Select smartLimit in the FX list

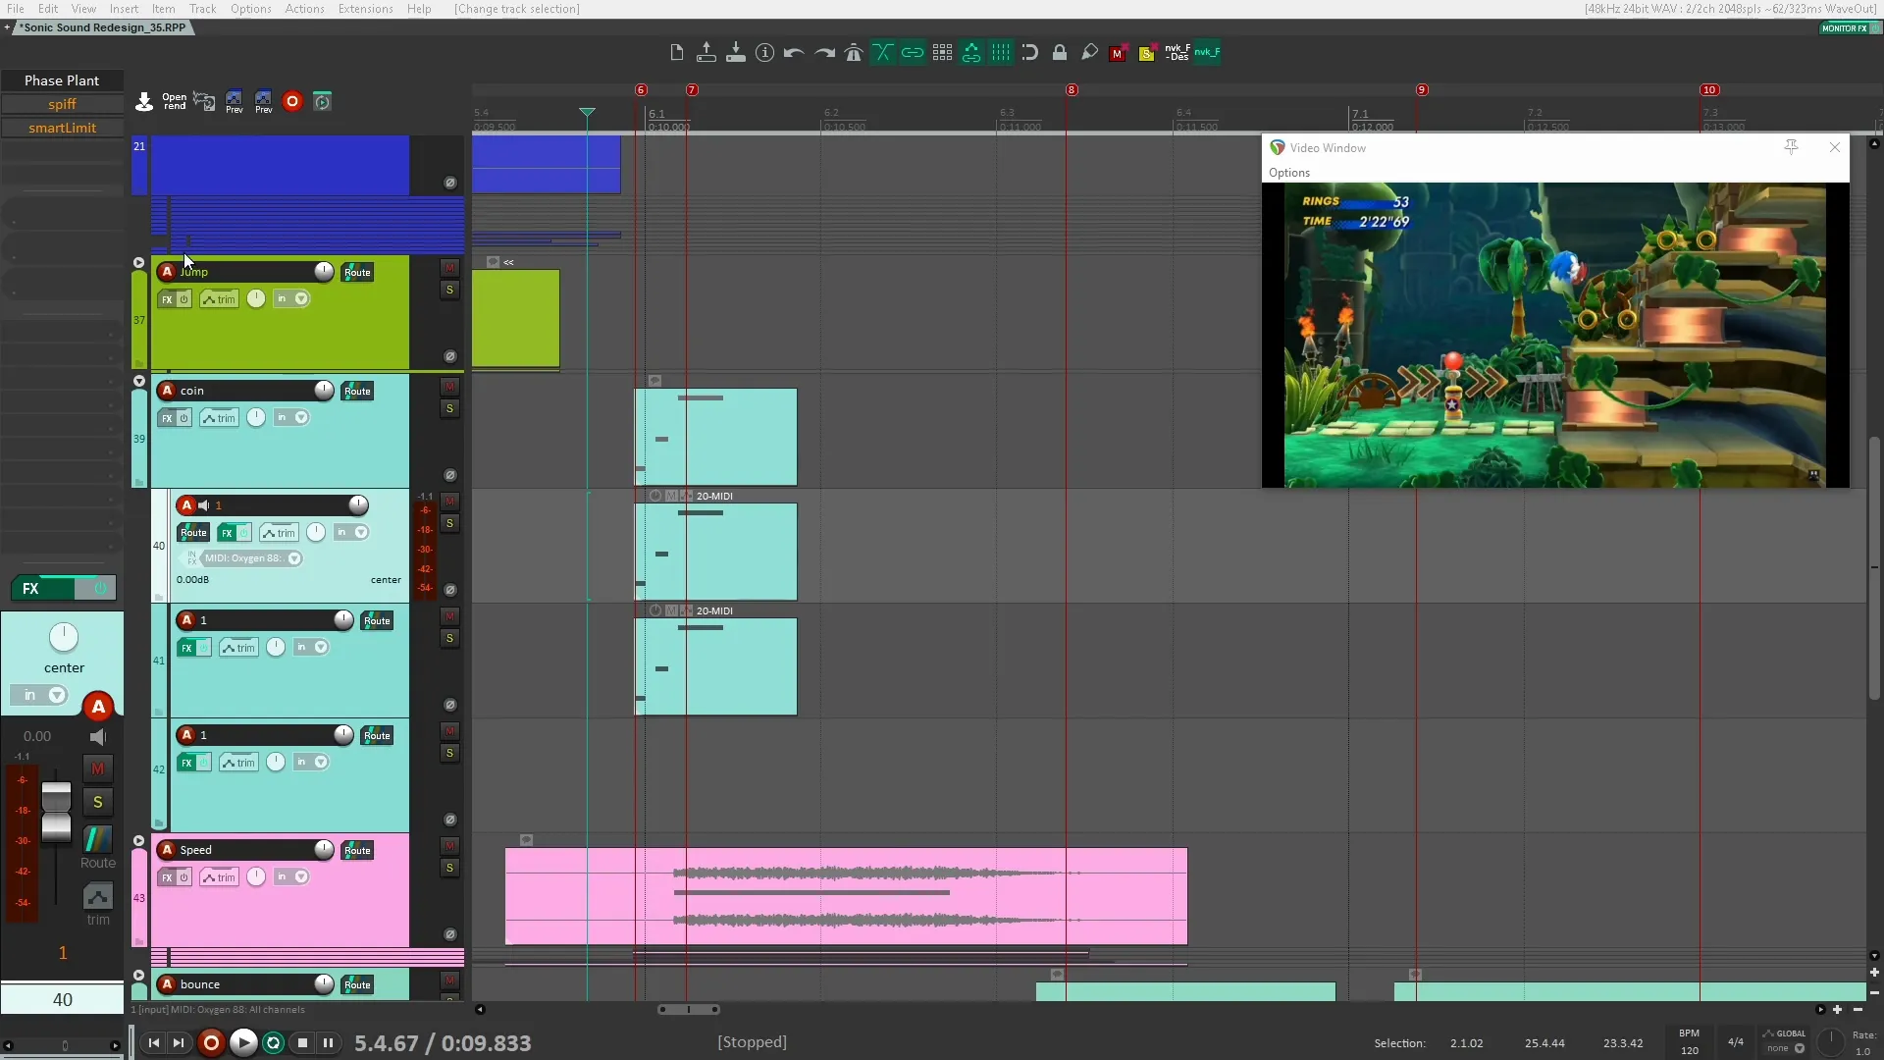pos(62,128)
